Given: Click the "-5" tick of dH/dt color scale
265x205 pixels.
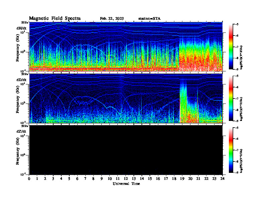Looking at the screenshot, I should 237,24.
